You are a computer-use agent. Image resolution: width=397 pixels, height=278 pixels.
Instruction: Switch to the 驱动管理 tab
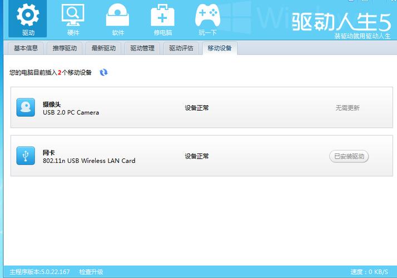coord(142,48)
